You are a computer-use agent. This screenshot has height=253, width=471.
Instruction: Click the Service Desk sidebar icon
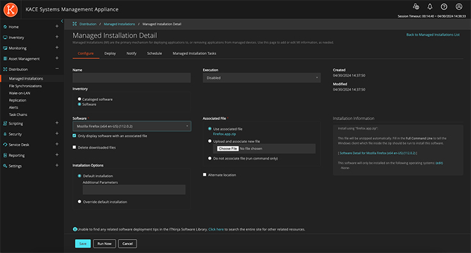(5, 145)
